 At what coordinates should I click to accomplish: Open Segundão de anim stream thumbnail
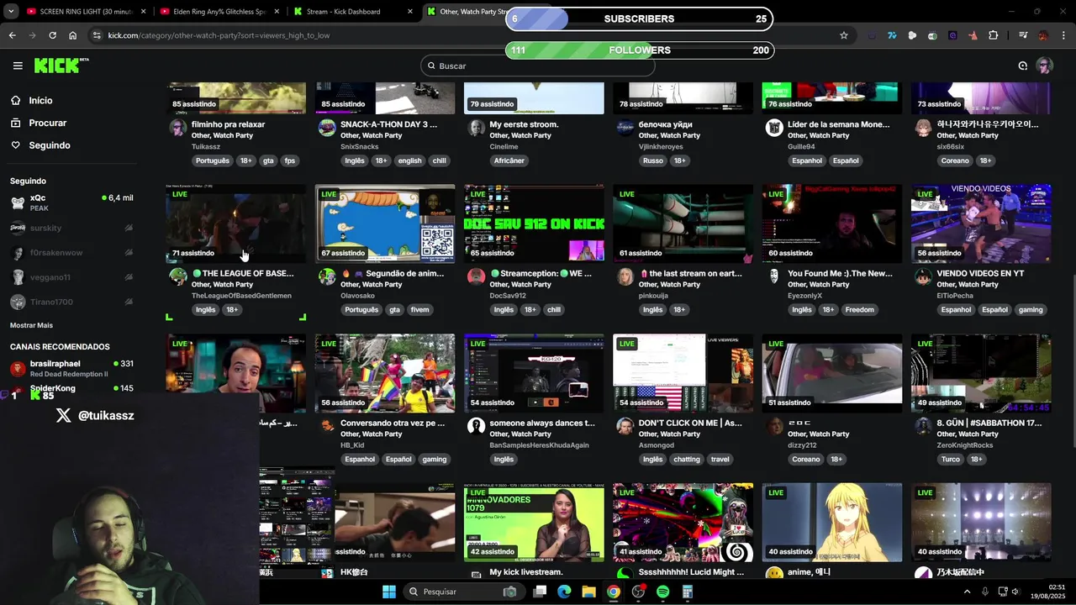[x=385, y=224]
